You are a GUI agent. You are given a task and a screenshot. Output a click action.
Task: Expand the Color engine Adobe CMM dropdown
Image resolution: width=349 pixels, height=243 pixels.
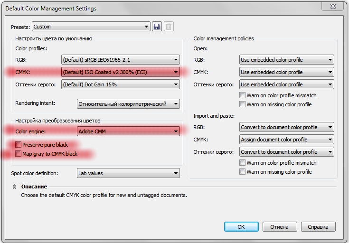point(128,131)
